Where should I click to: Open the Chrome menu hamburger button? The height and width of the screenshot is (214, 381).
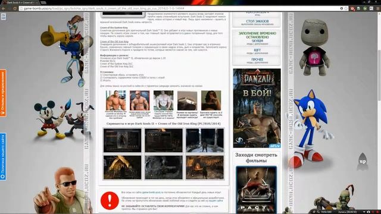point(377,8)
